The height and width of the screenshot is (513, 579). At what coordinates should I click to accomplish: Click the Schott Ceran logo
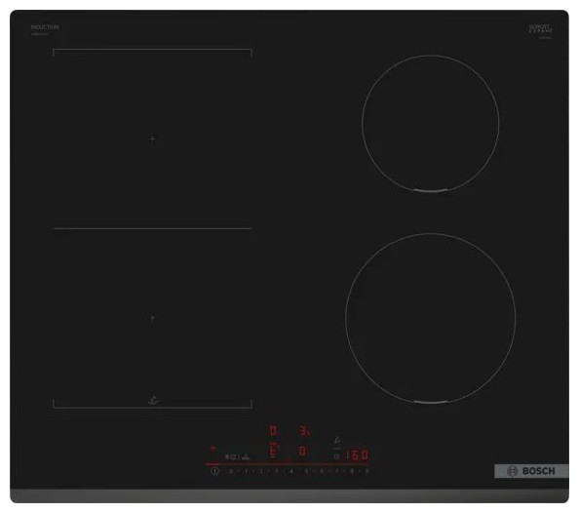541,30
